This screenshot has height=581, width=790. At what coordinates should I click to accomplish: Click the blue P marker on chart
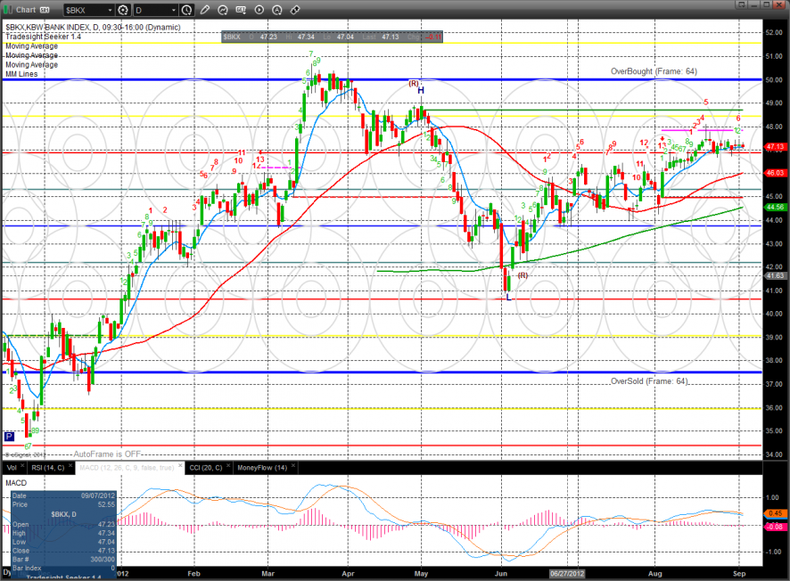(9, 437)
